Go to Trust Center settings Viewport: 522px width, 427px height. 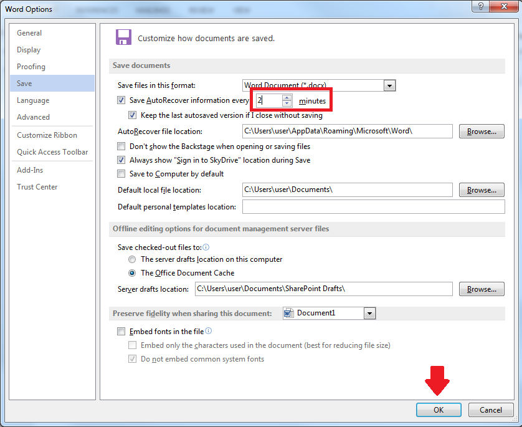click(x=37, y=187)
